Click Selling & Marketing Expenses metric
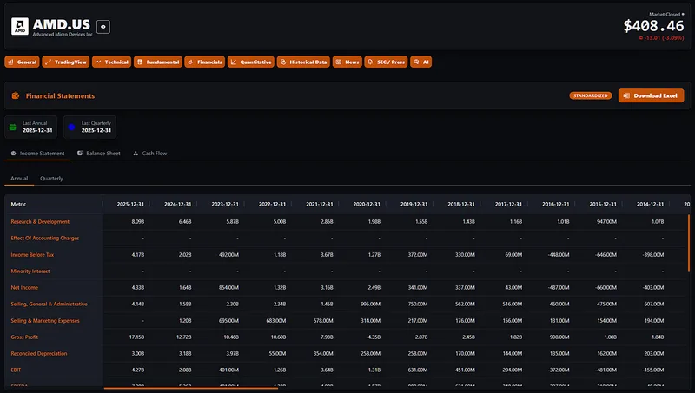695x393 pixels. coord(45,321)
